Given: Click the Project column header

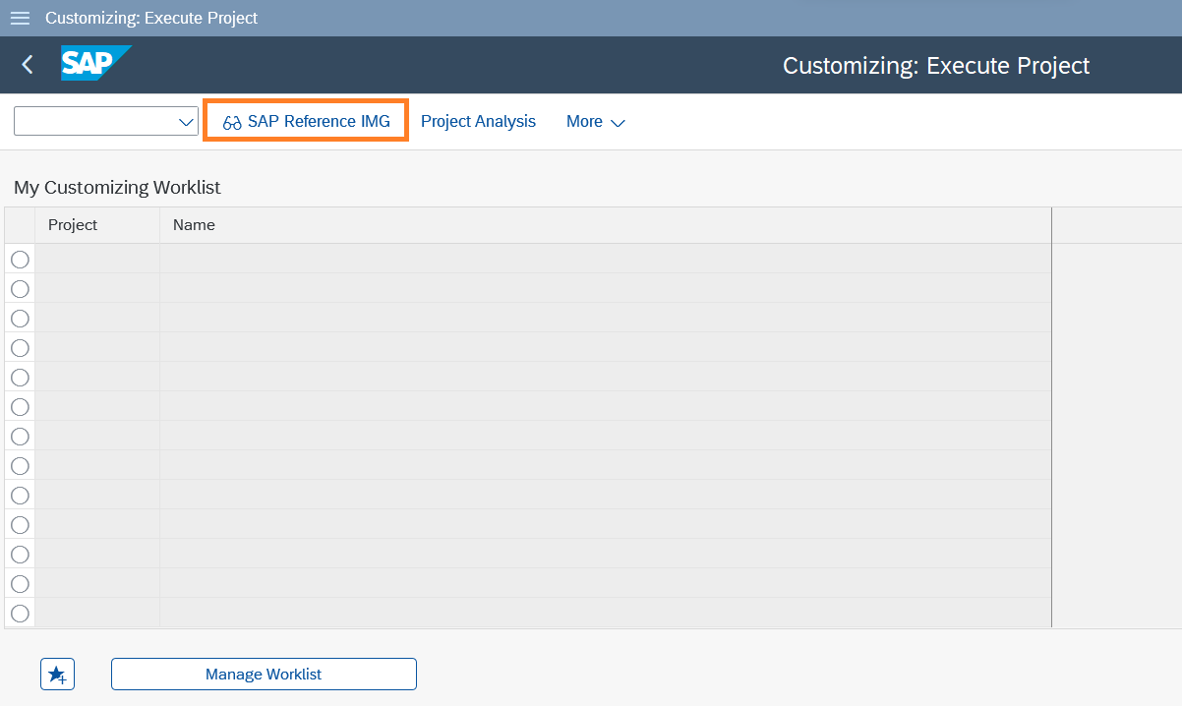Looking at the screenshot, I should 96,225.
